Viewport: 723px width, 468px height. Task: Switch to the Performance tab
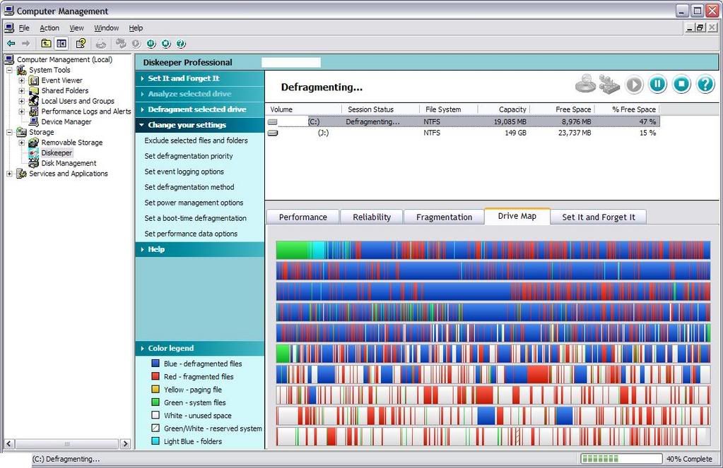pyautogui.click(x=302, y=217)
